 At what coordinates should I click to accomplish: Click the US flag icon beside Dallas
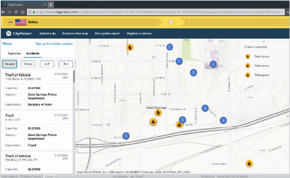coord(21,22)
